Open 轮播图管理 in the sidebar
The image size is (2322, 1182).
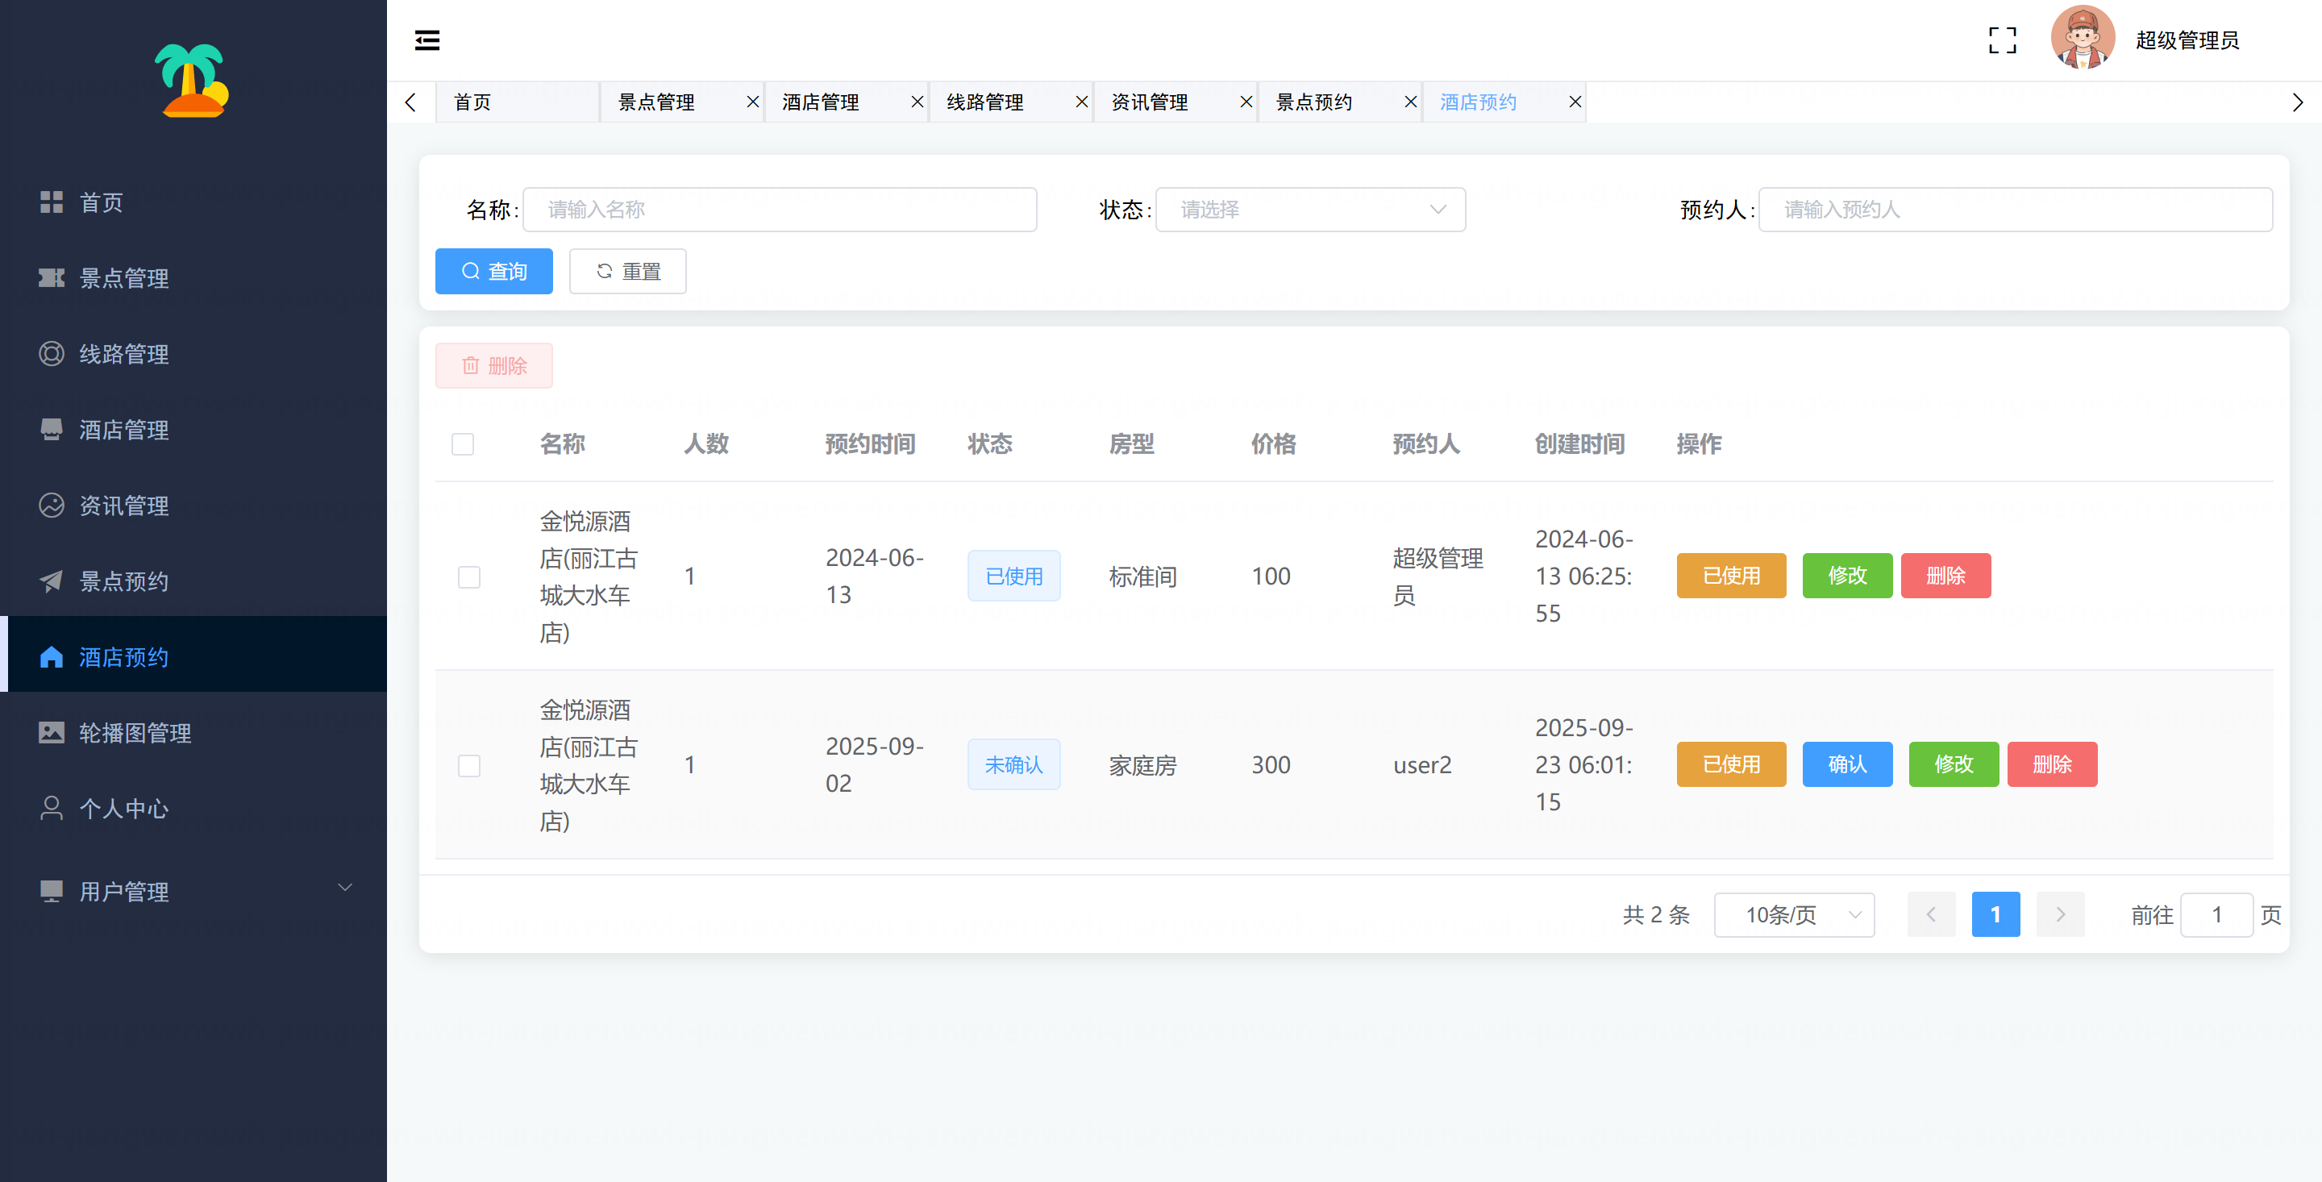(135, 733)
